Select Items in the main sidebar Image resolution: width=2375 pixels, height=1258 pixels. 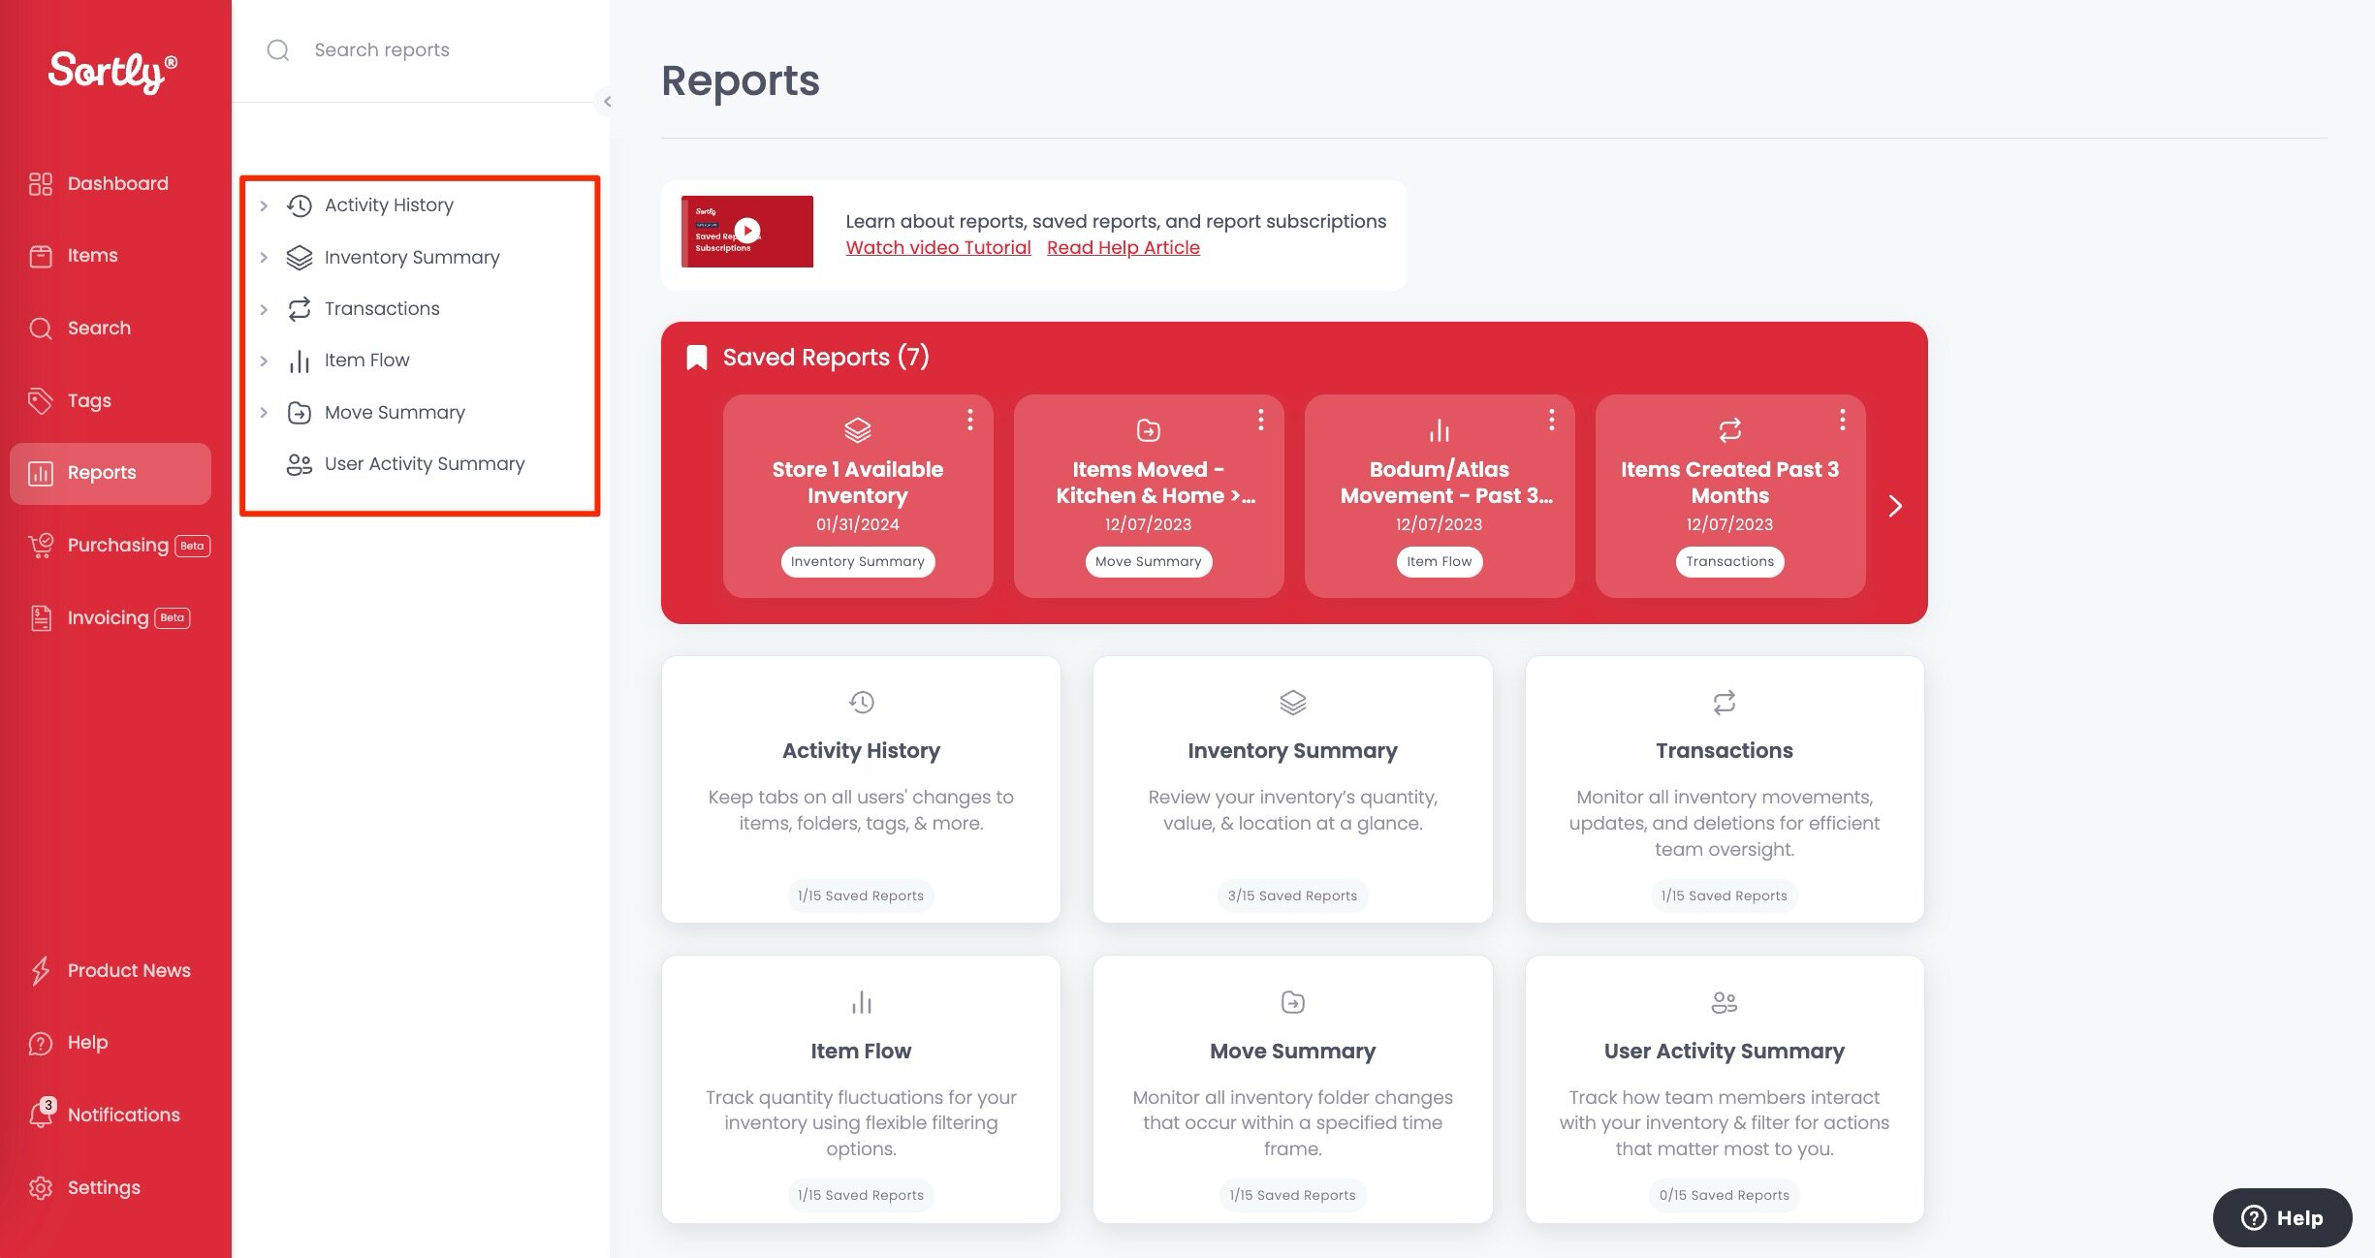[x=92, y=256]
